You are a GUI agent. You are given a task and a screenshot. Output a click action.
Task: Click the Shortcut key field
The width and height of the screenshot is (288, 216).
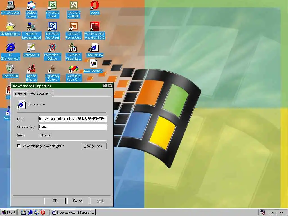click(x=73, y=127)
